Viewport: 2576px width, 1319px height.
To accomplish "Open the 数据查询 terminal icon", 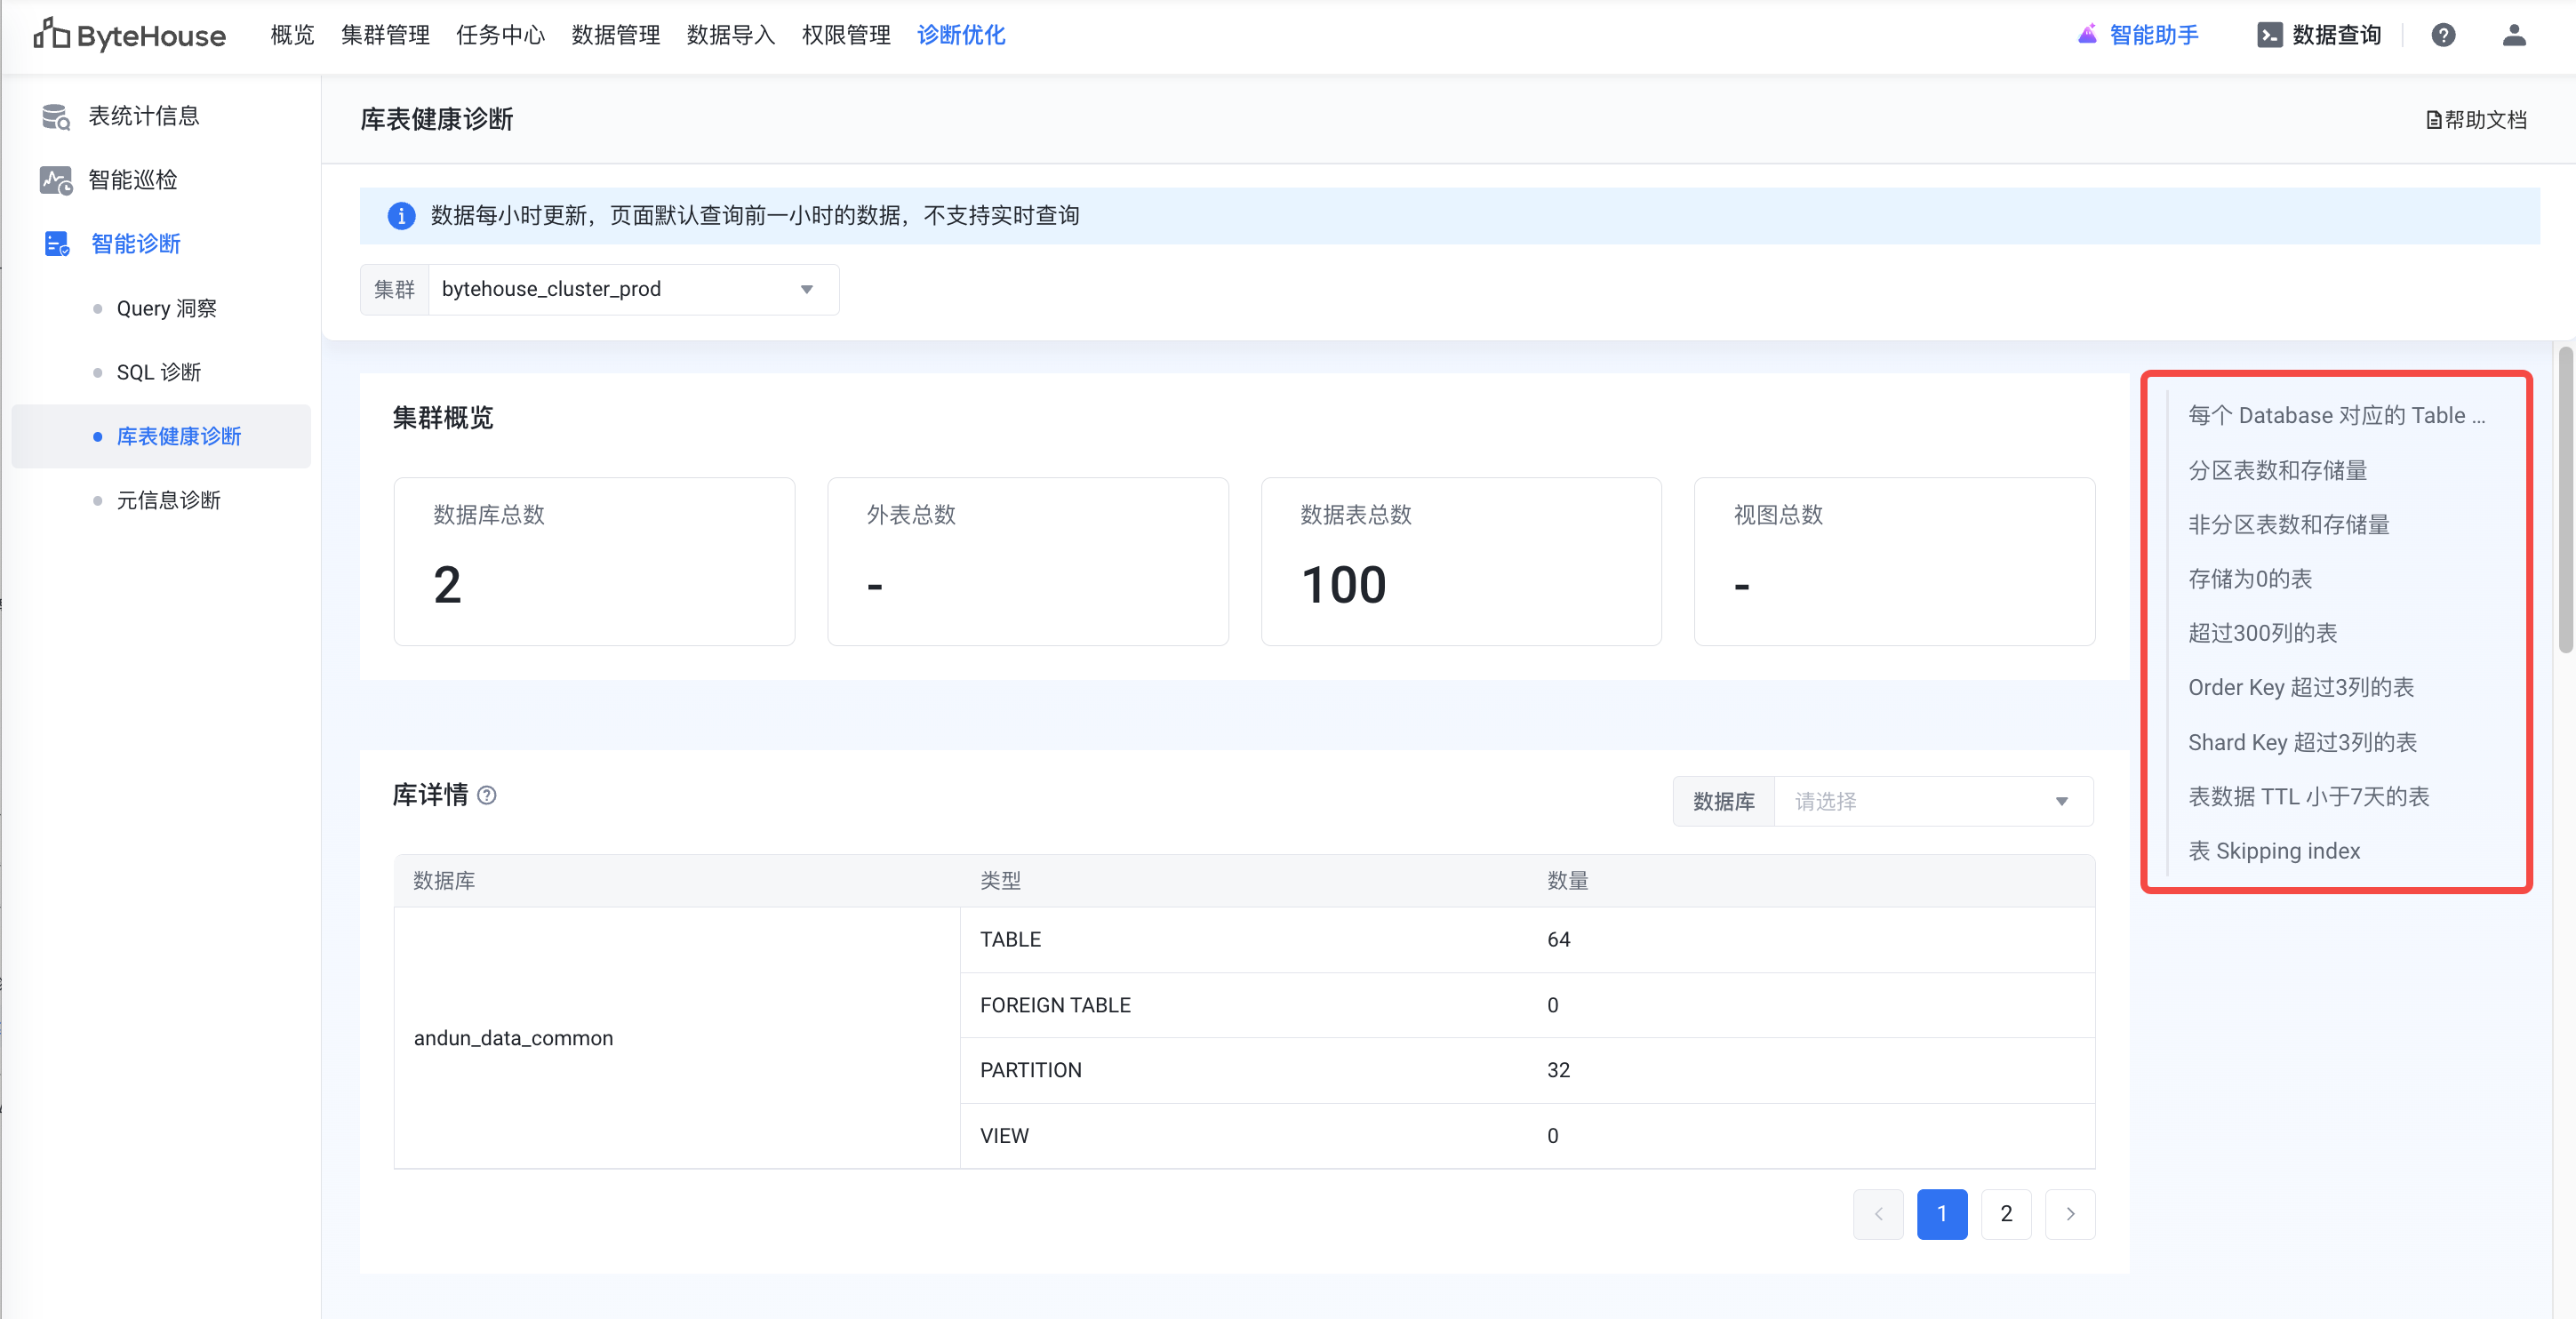I will pyautogui.click(x=2269, y=35).
